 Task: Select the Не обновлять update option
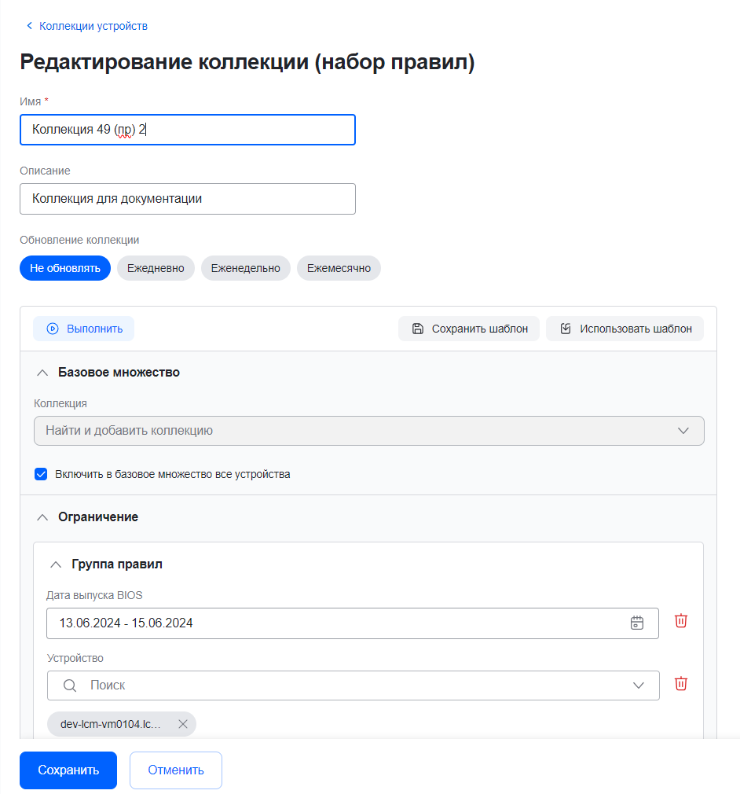click(65, 268)
